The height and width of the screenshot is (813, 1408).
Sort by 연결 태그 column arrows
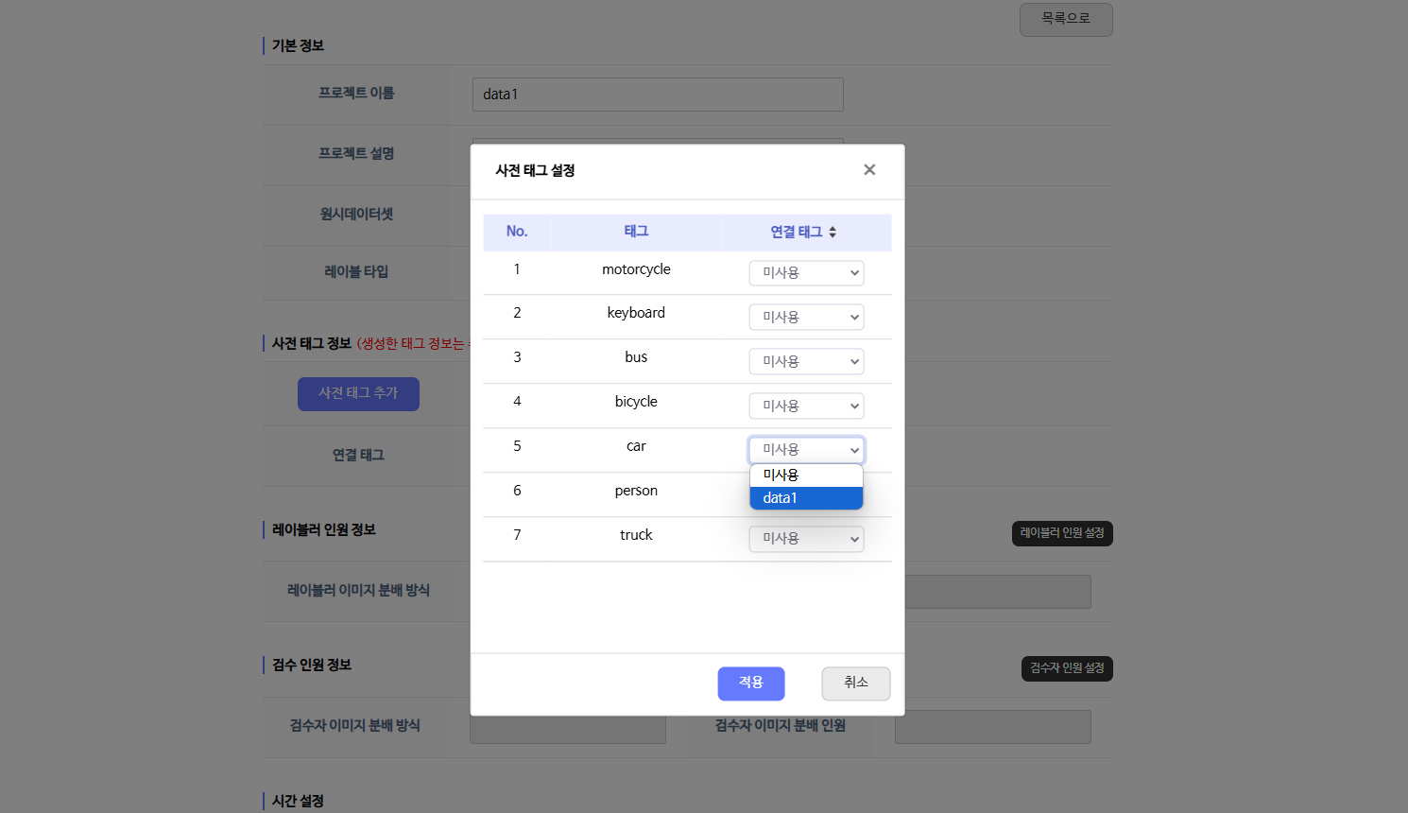(833, 232)
